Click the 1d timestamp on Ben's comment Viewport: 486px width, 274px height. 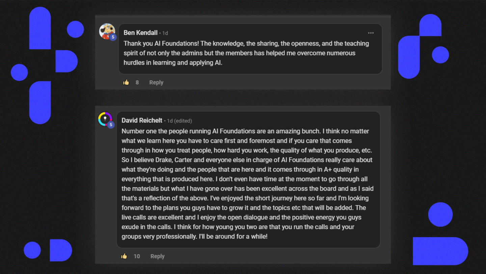coord(165,33)
